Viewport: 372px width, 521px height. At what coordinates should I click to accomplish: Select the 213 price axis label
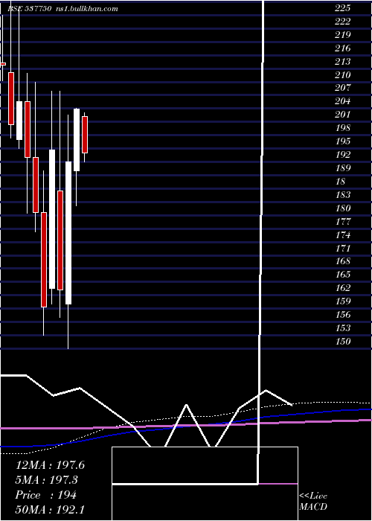point(342,62)
